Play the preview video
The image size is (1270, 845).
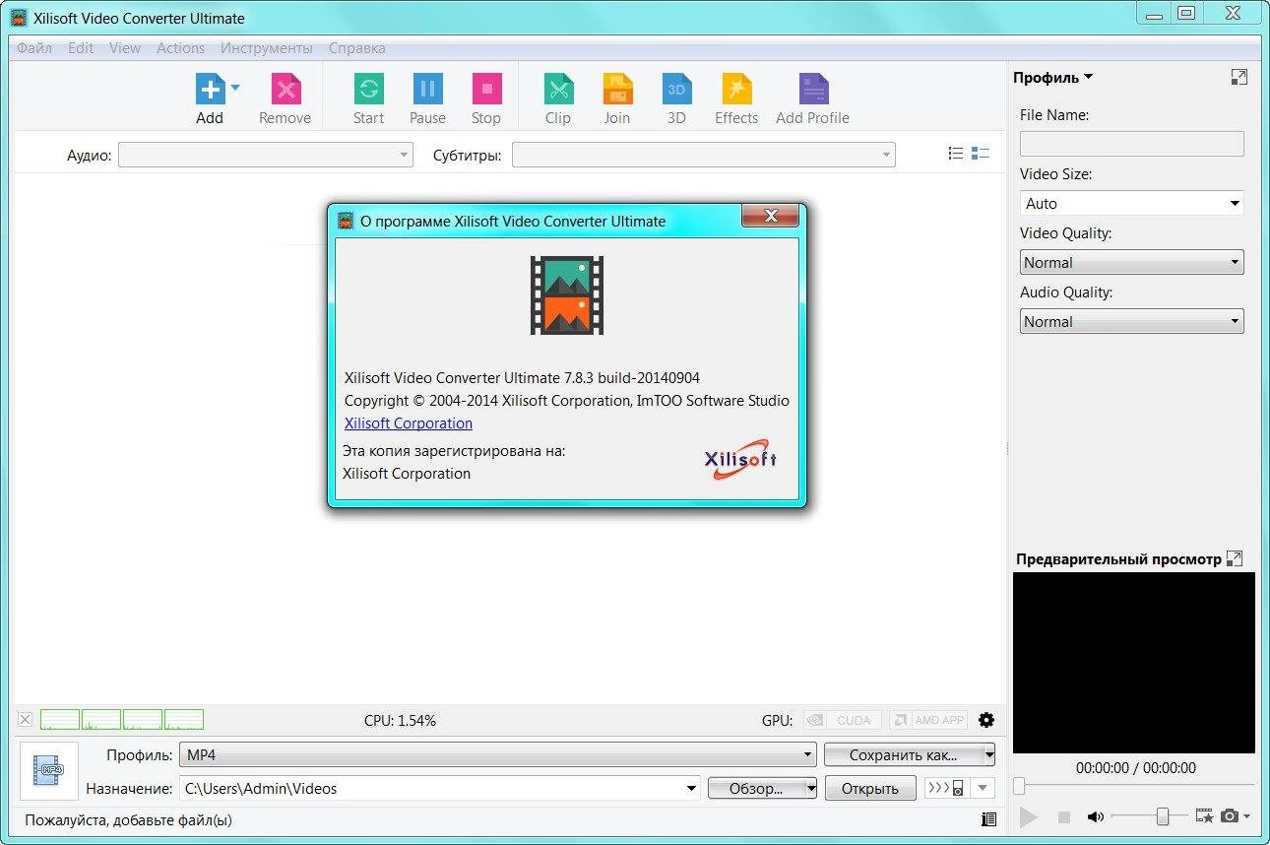(1028, 816)
